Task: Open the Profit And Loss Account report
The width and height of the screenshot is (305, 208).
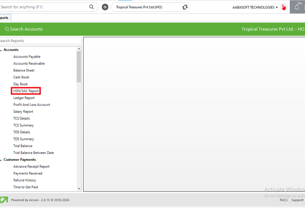Action: point(31,105)
